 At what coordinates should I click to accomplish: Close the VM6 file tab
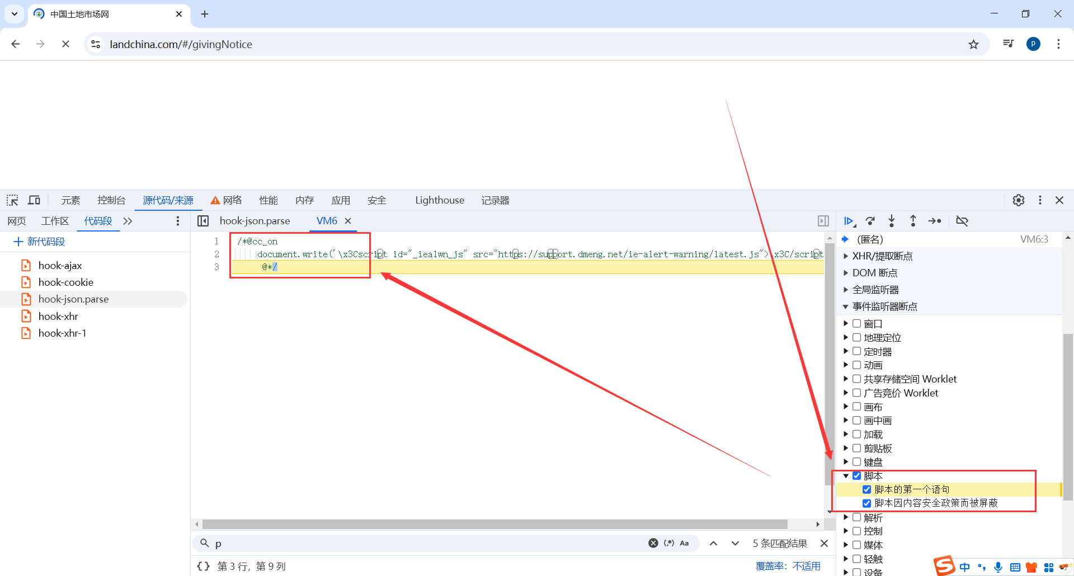(348, 221)
